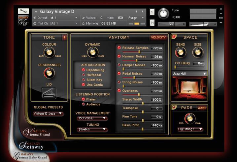Toggle the piano LID icon

pos(49,93)
